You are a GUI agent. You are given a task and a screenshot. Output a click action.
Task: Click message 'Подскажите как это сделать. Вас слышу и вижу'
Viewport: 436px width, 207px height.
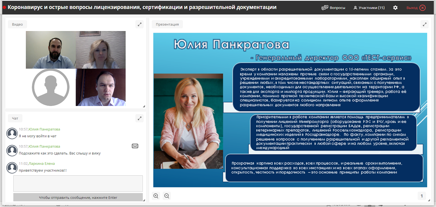[60, 153]
